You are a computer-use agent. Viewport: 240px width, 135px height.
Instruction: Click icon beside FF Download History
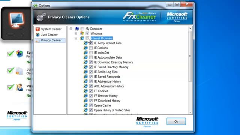pos(86,100)
